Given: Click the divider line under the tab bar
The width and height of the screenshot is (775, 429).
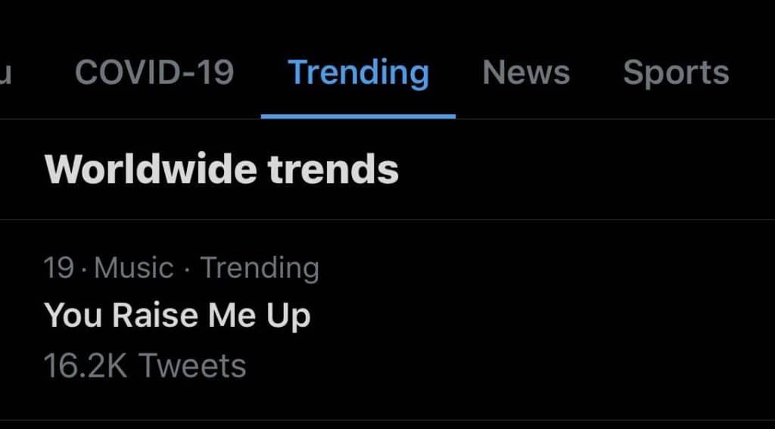Looking at the screenshot, I should point(605,119).
